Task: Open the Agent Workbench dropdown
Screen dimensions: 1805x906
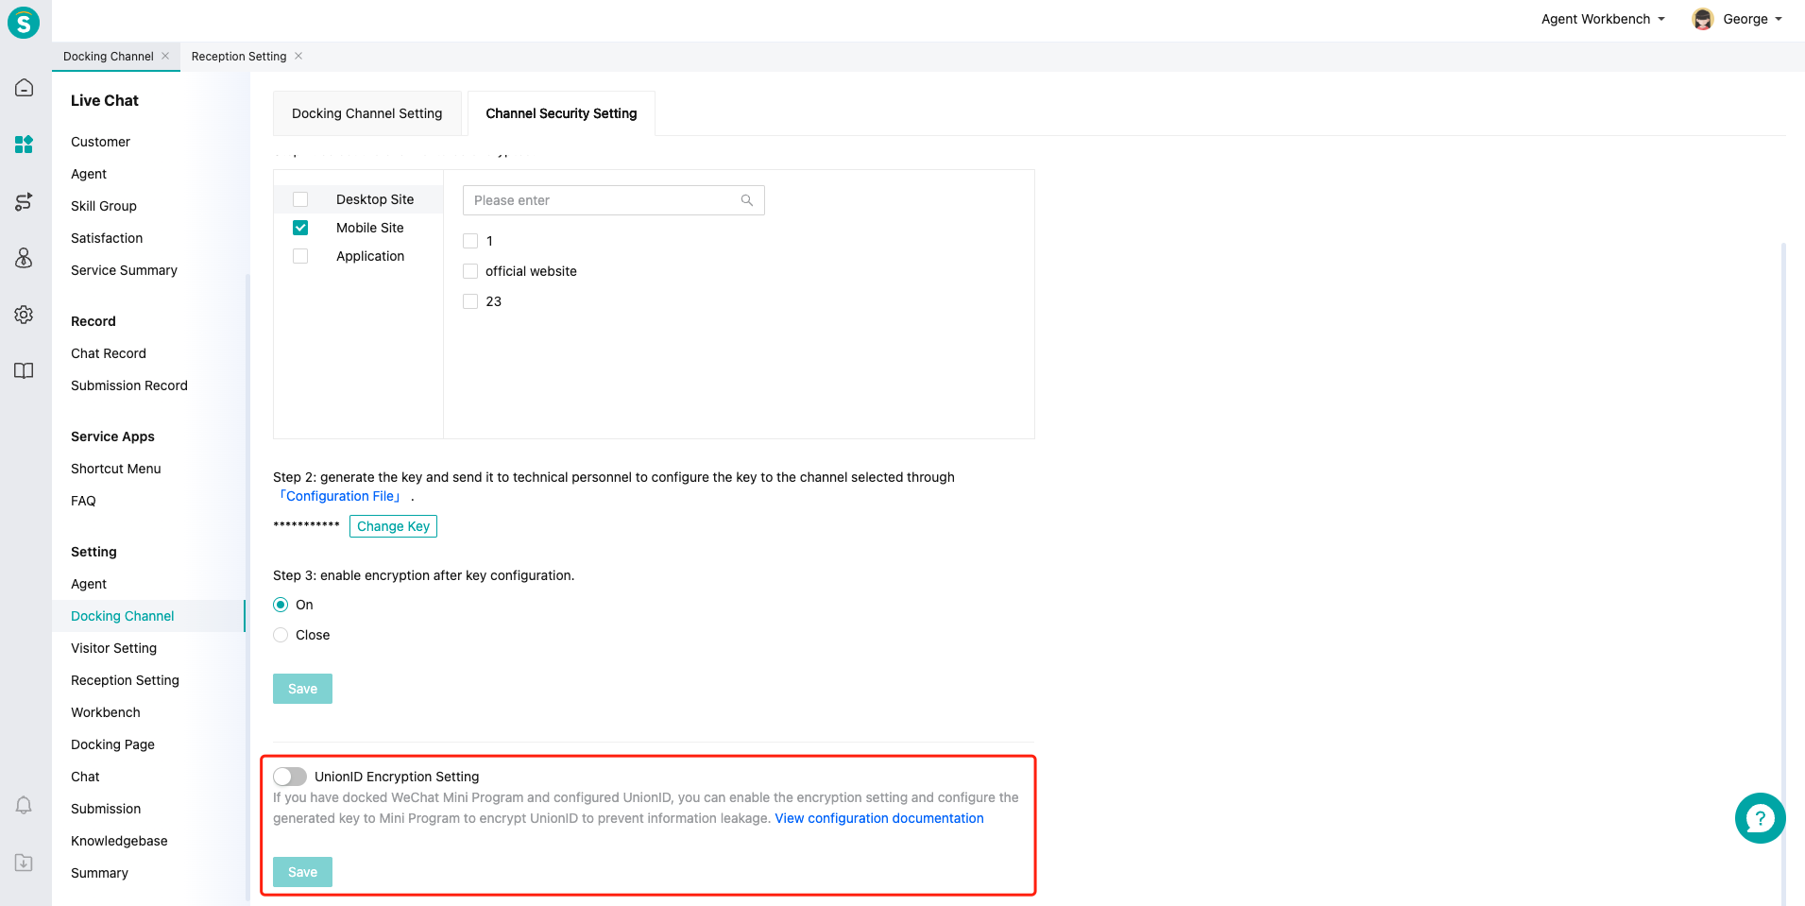Action: tap(1603, 19)
